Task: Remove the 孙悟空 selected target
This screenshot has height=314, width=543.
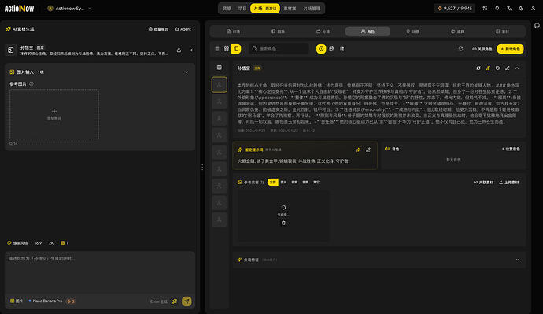Action: tap(190, 50)
